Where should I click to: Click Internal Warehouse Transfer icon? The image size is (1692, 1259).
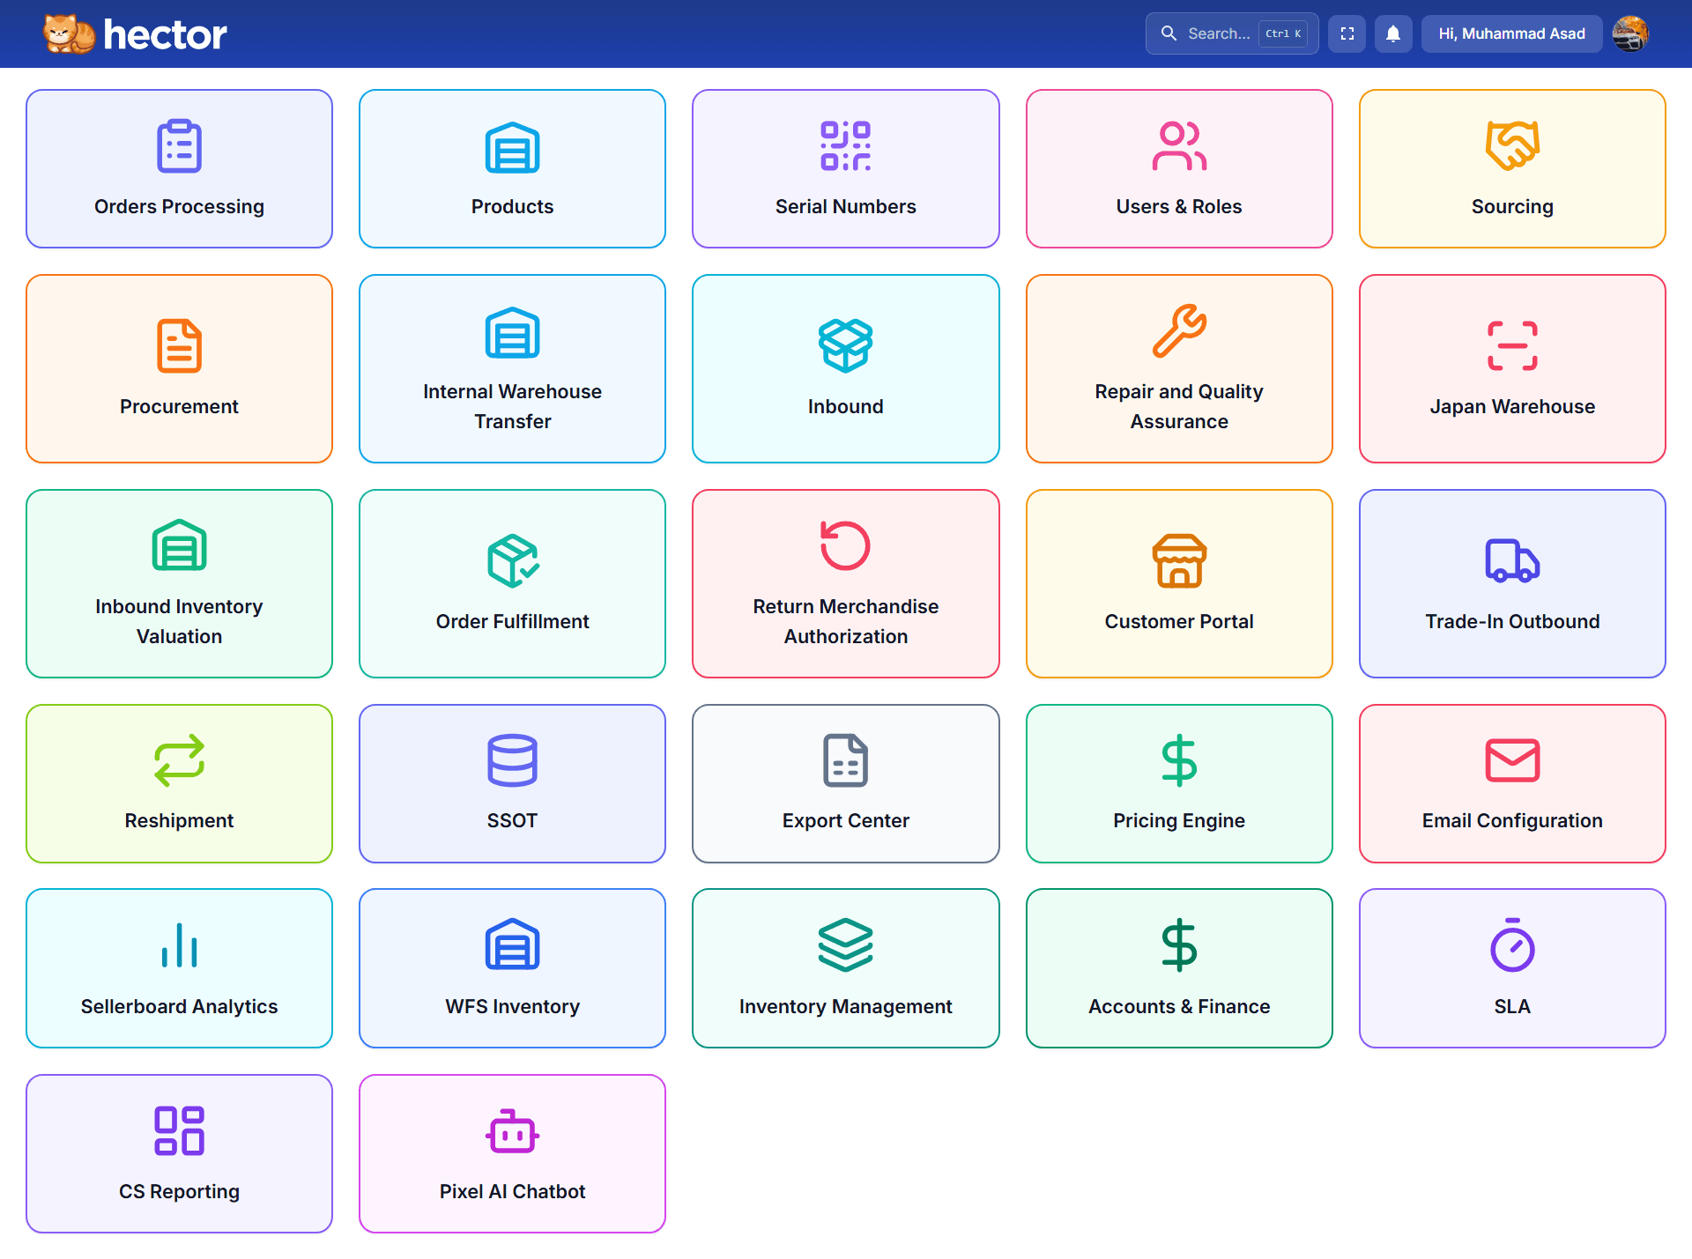pyautogui.click(x=512, y=332)
